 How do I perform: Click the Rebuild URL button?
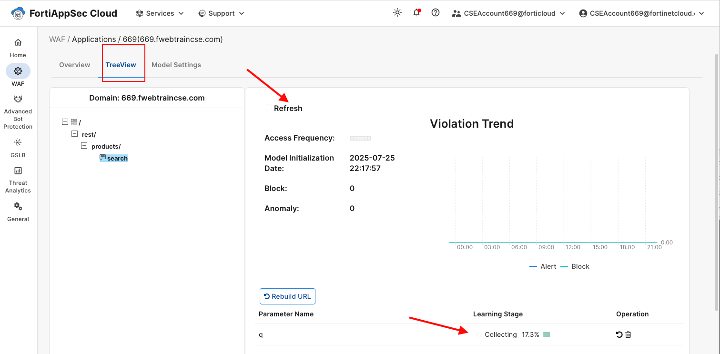click(x=287, y=296)
